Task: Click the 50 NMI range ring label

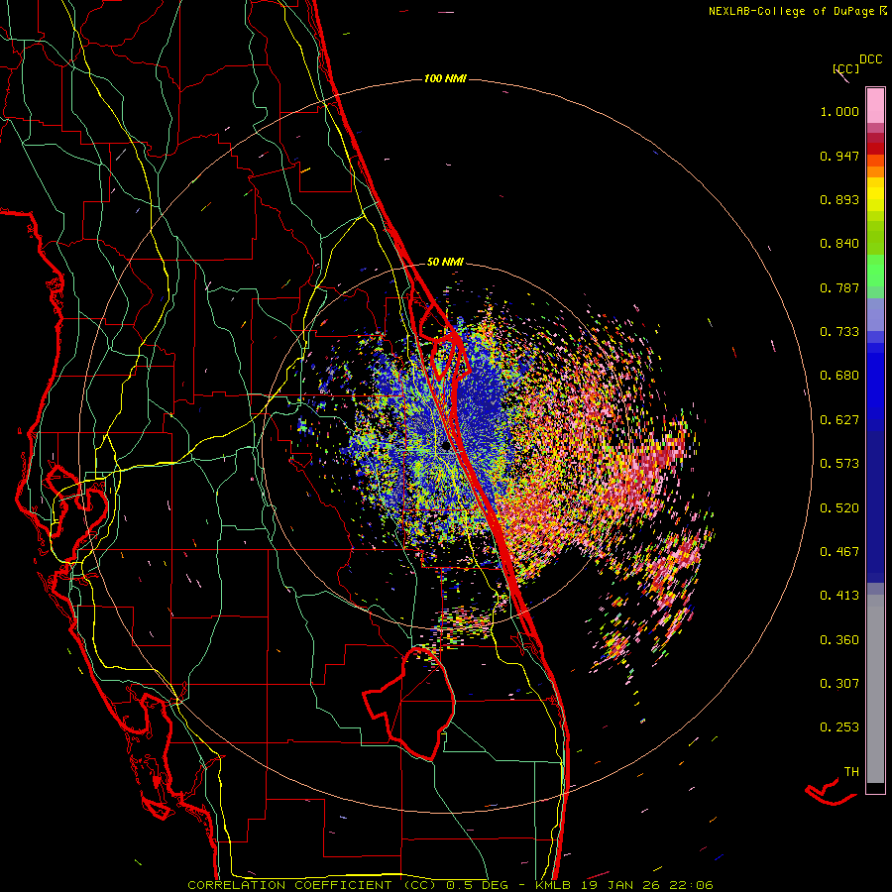Action: (445, 262)
